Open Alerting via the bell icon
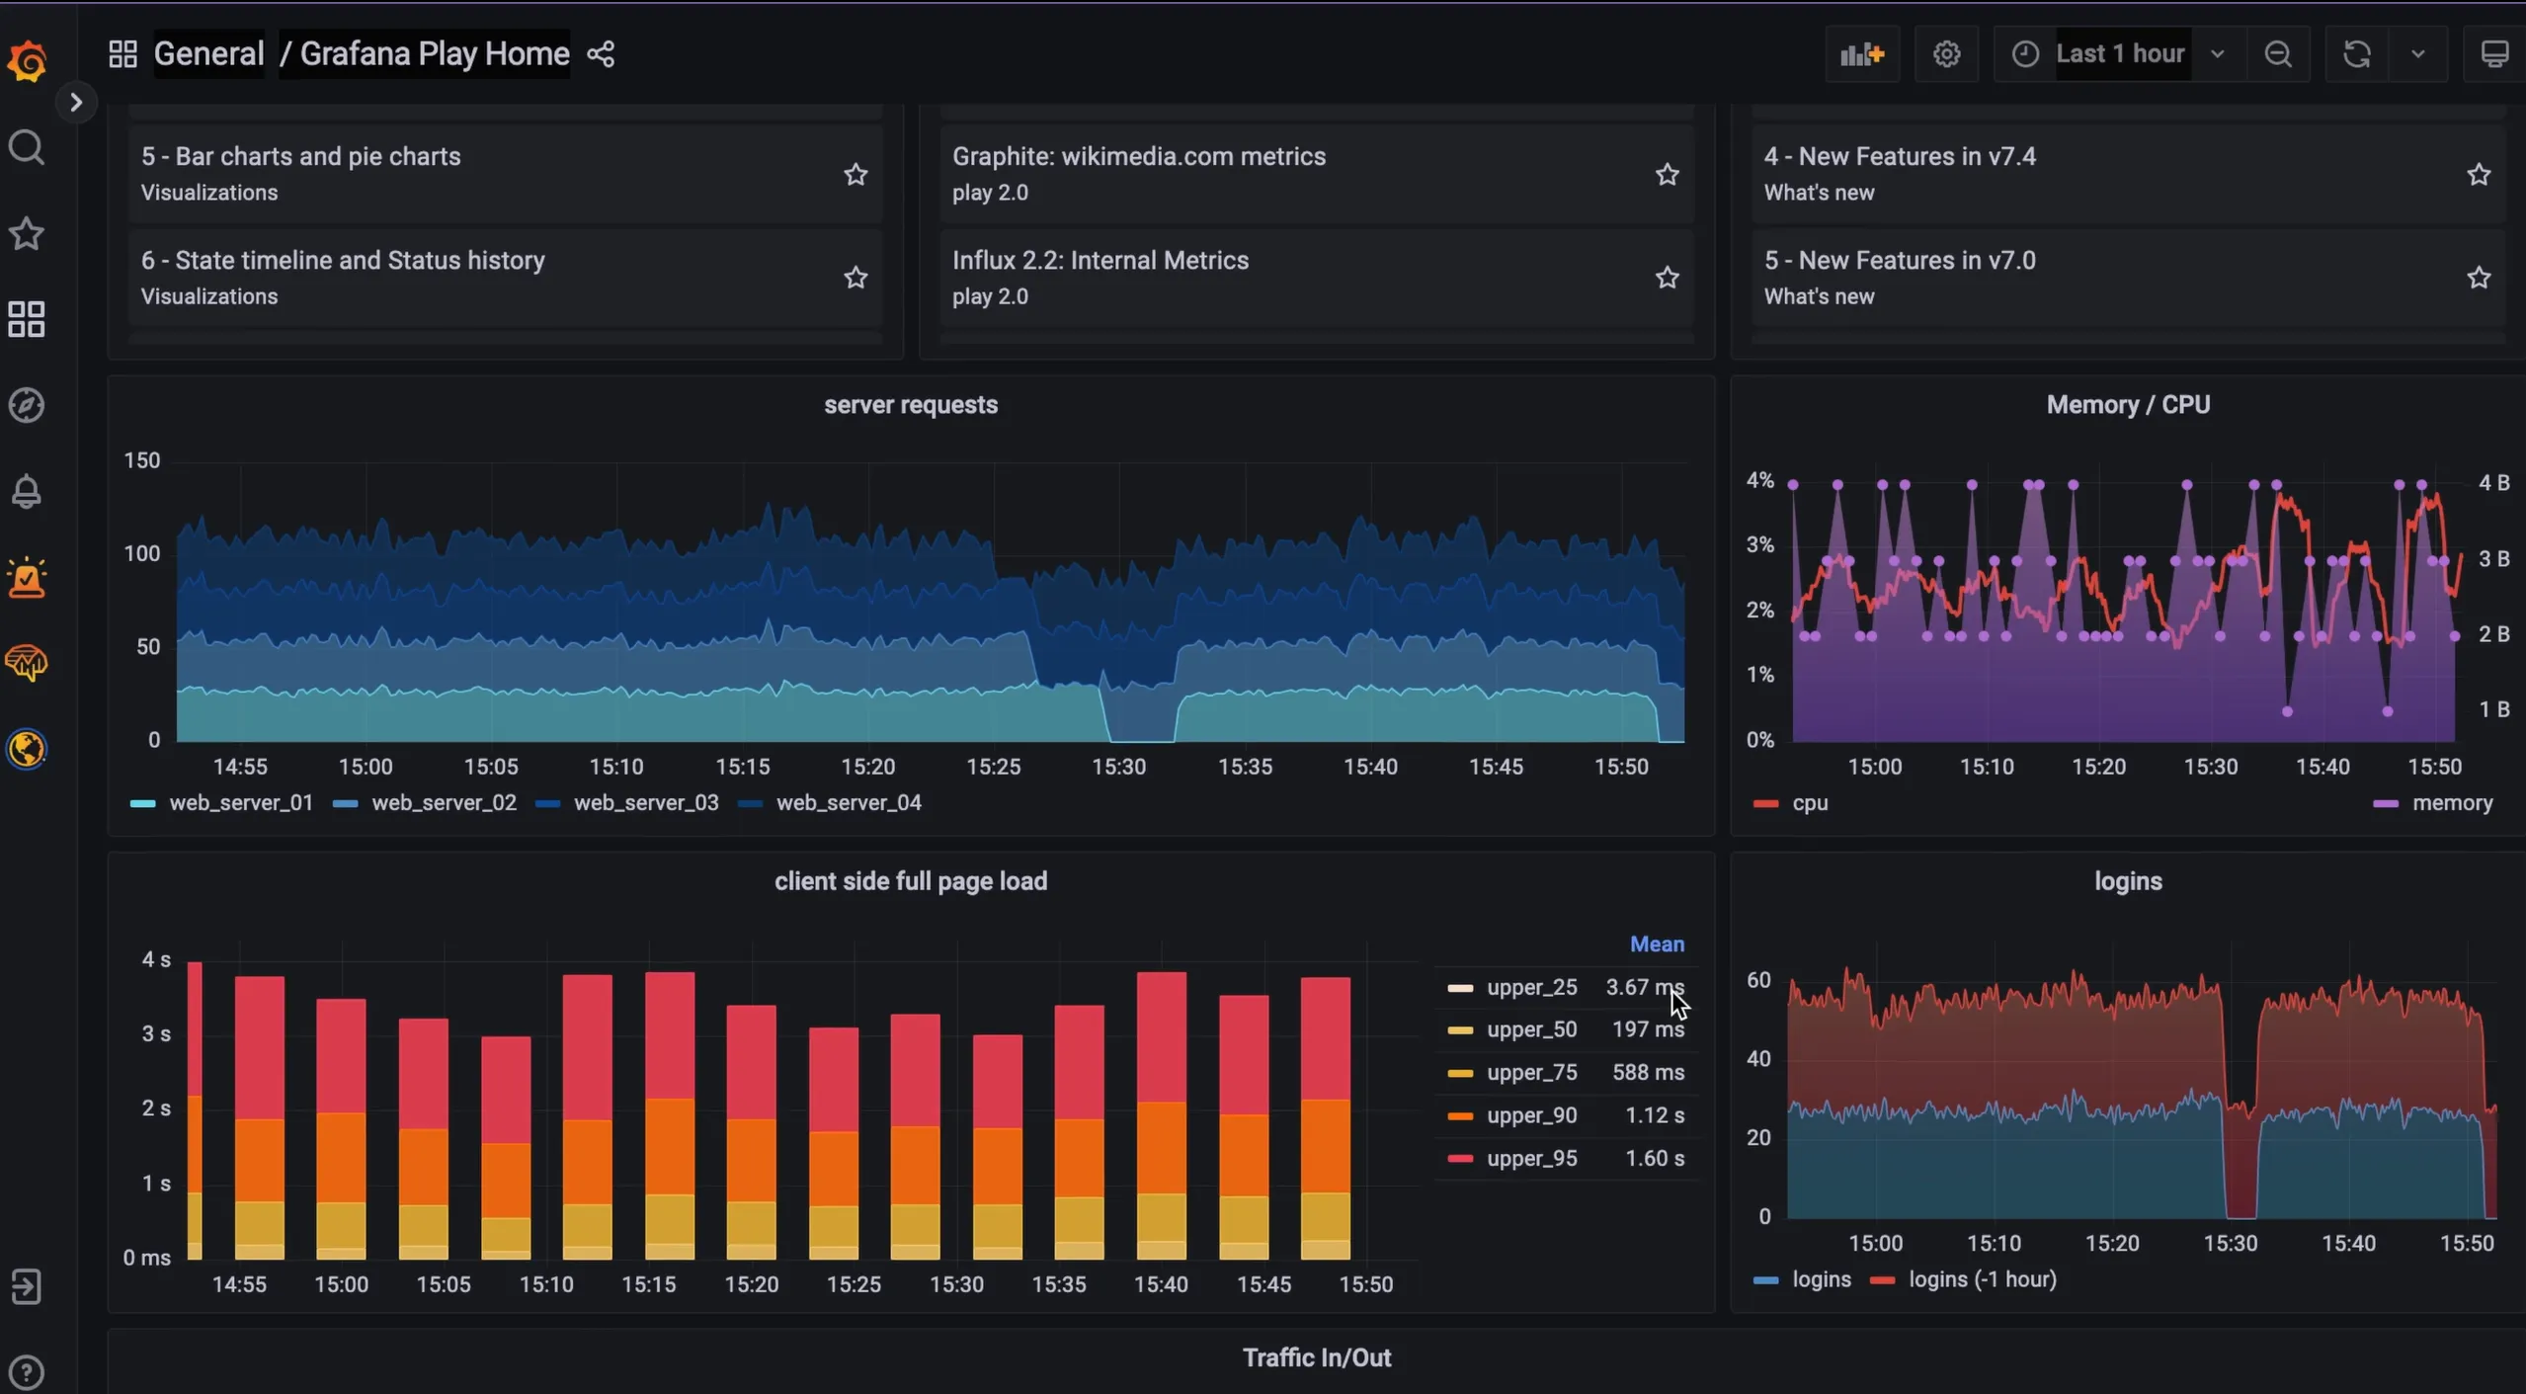This screenshot has width=2526, height=1394. coord(27,491)
